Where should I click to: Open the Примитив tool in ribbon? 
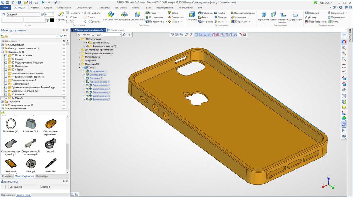(x=263, y=16)
